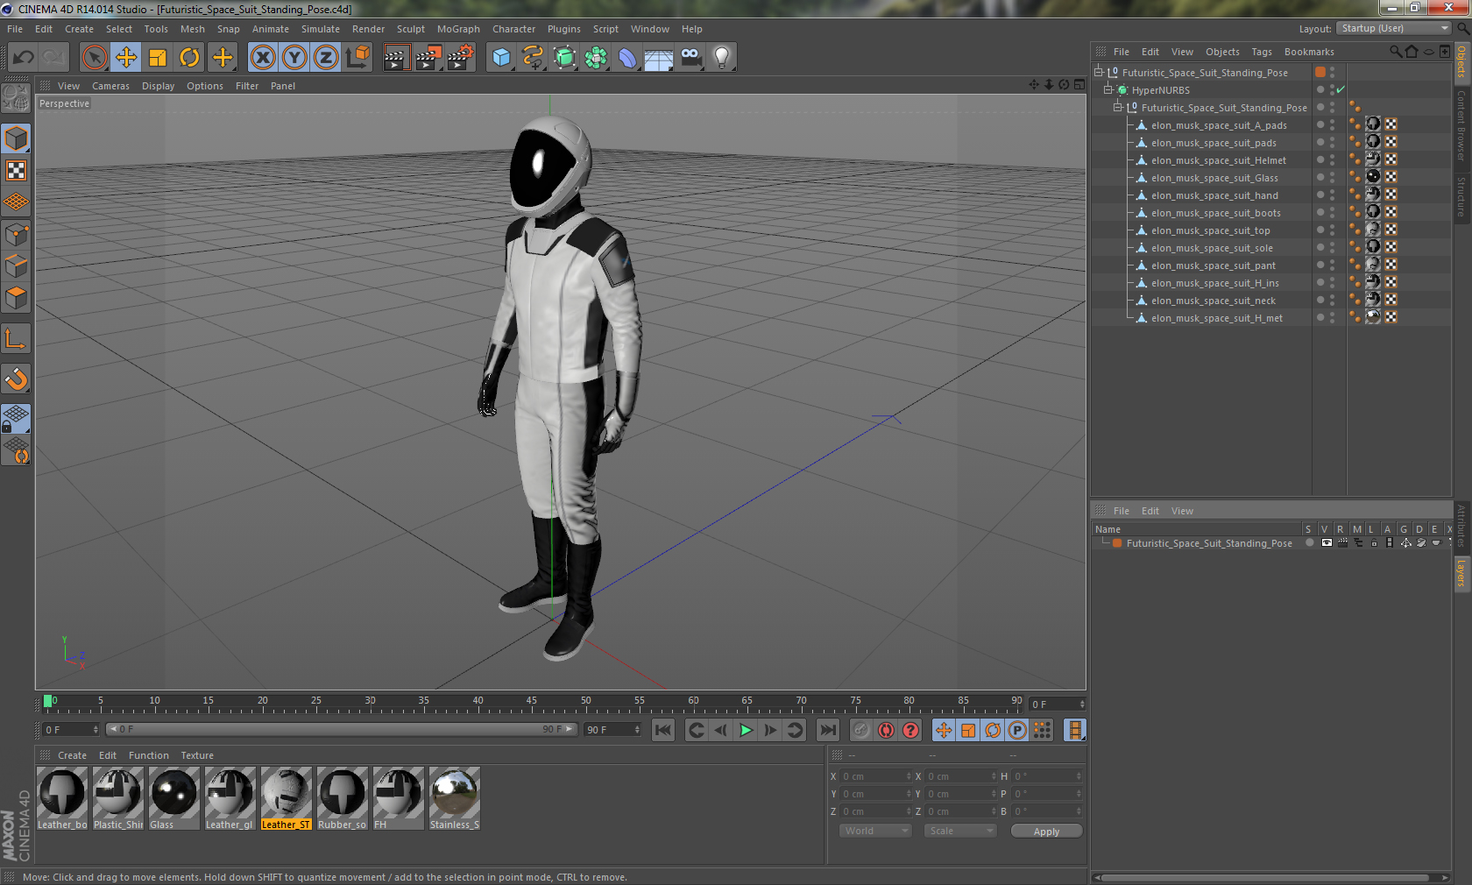1472x885 pixels.
Task: Play the animation forward
Action: click(746, 730)
